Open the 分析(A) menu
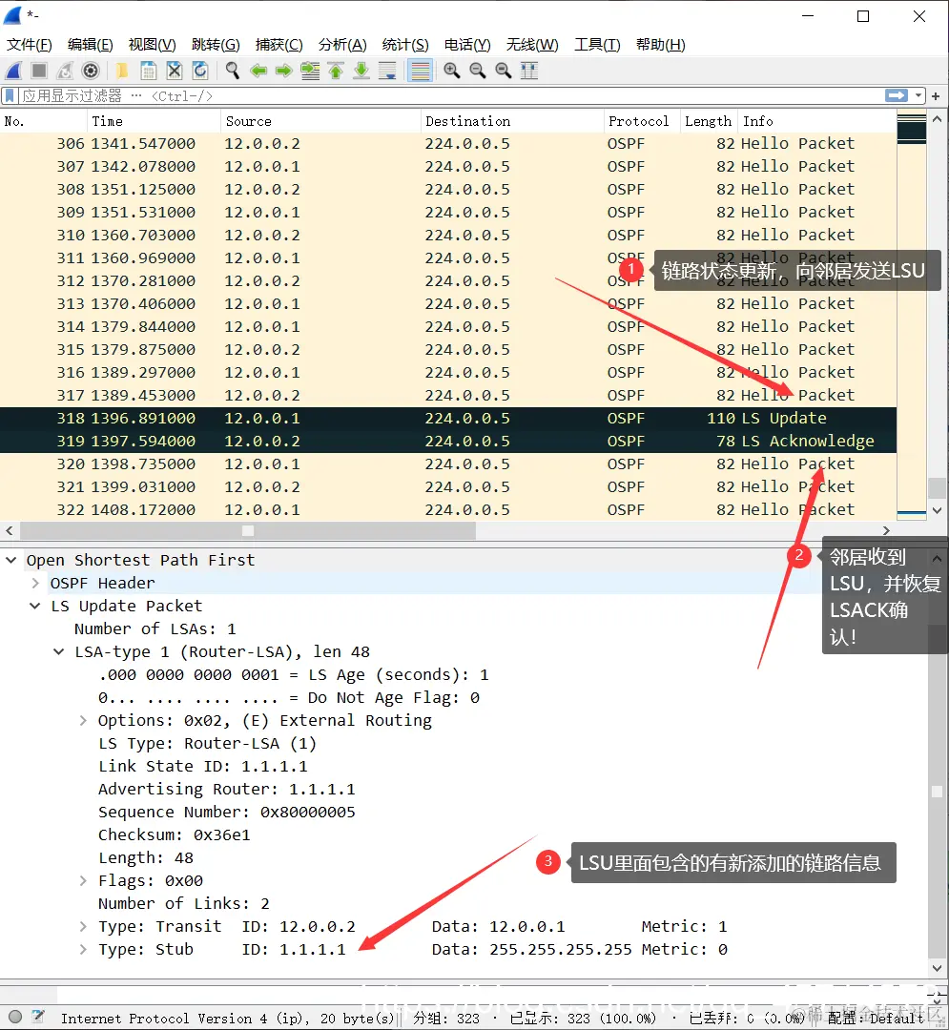The height and width of the screenshot is (1030, 949). [342, 45]
